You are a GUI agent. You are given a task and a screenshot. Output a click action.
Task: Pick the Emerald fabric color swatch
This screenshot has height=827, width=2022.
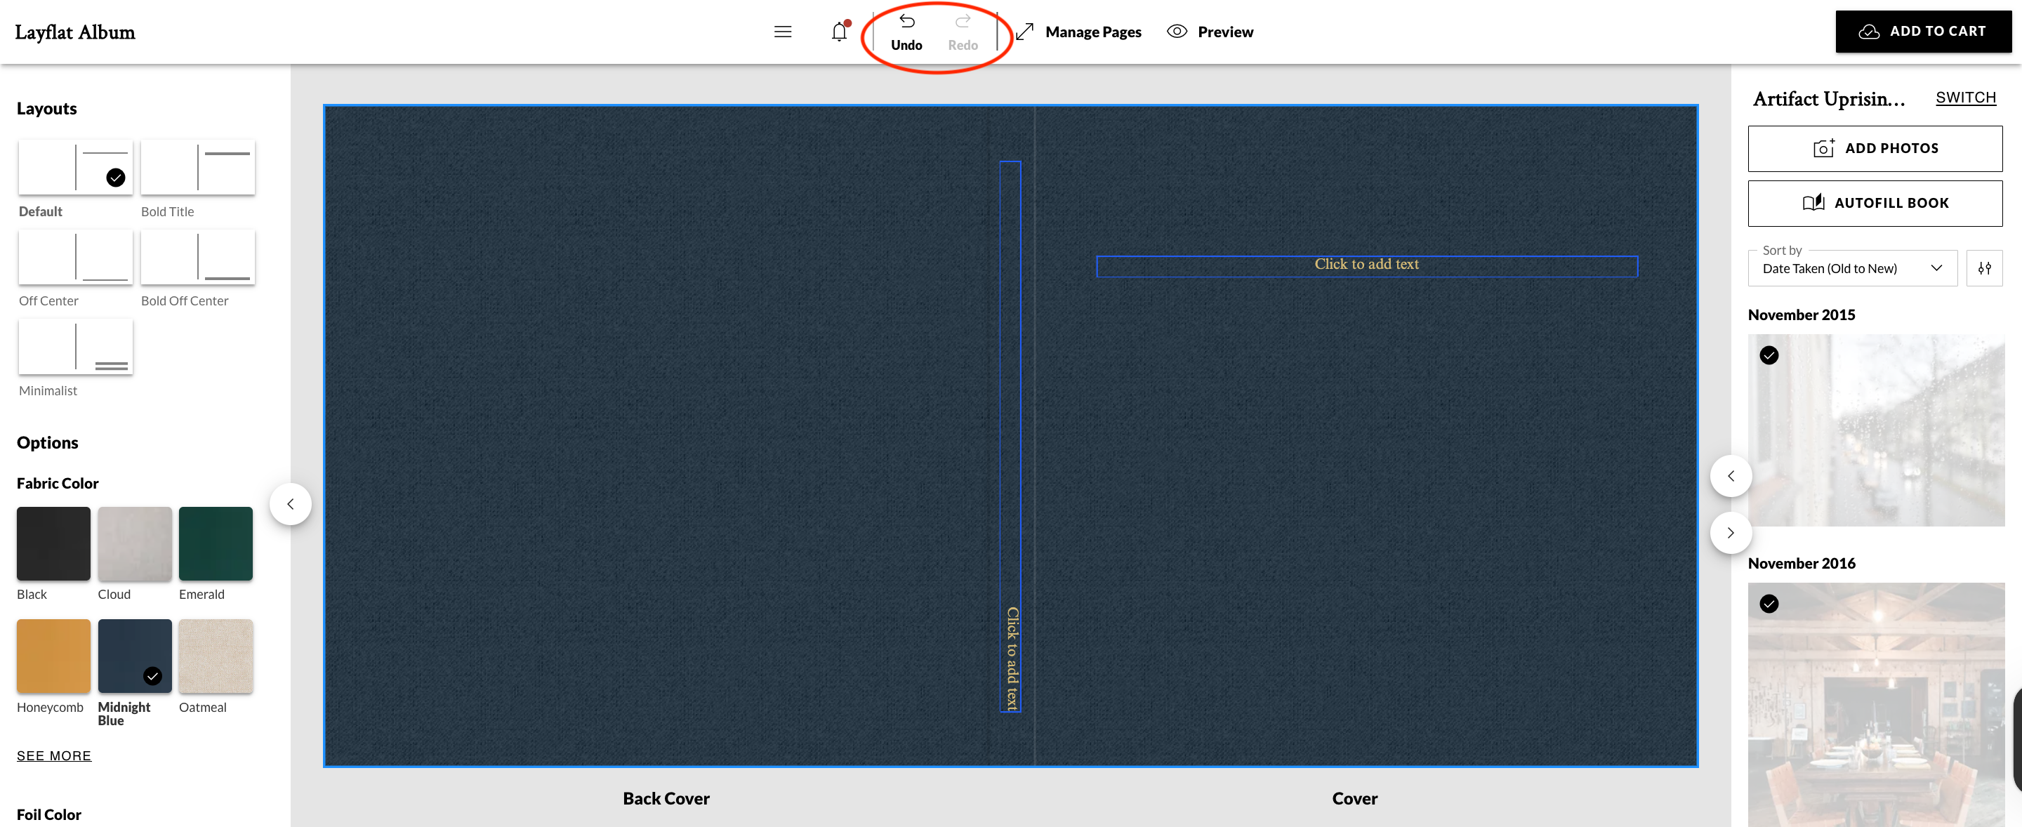pyautogui.click(x=215, y=544)
